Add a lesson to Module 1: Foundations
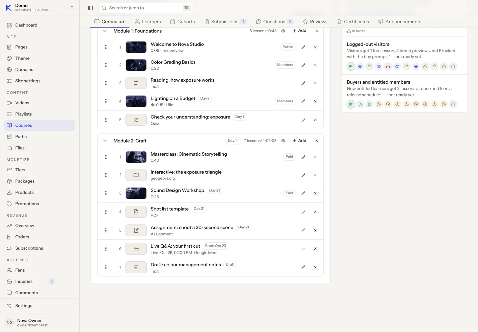Screen dimensions: 478x332 tap(299, 31)
